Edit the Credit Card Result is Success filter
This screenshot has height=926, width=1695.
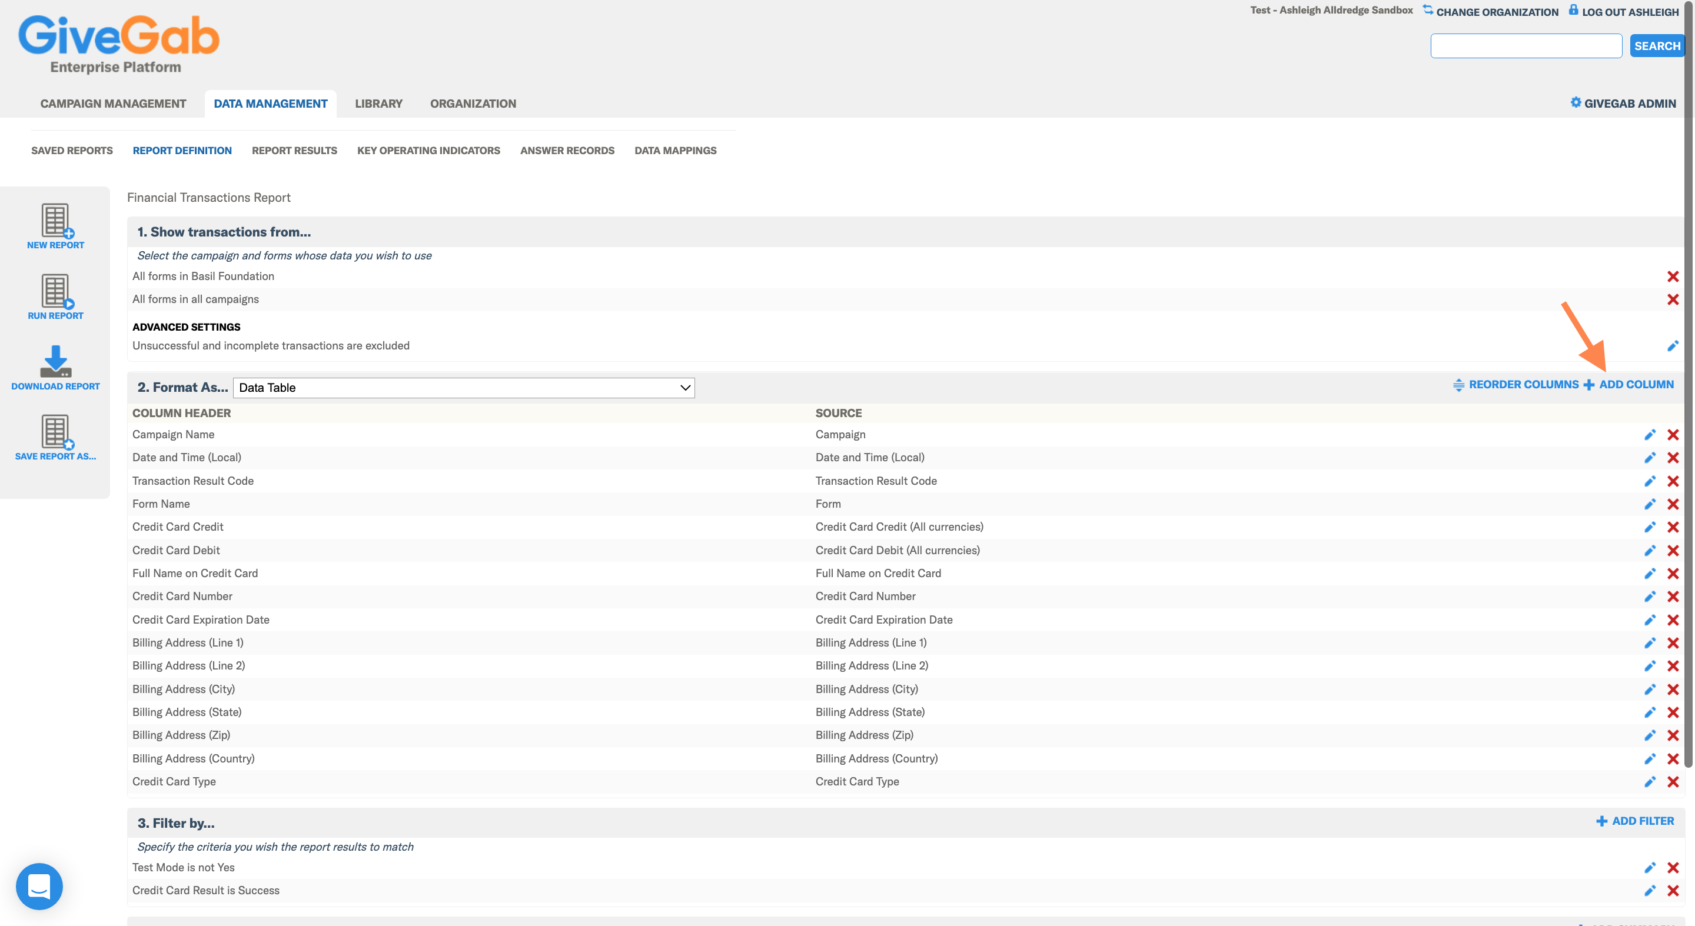pyautogui.click(x=1650, y=891)
